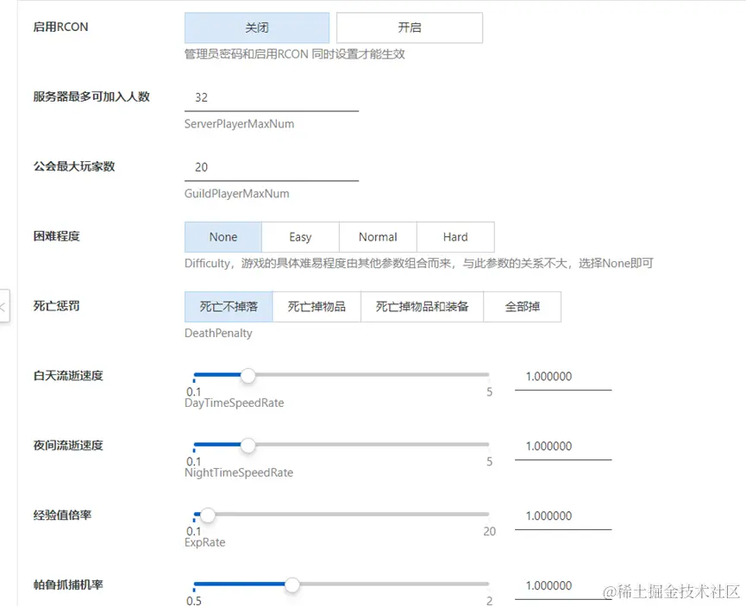Viewport: 746px width, 606px height.
Task: Set difficulty to Normal
Action: 378,237
